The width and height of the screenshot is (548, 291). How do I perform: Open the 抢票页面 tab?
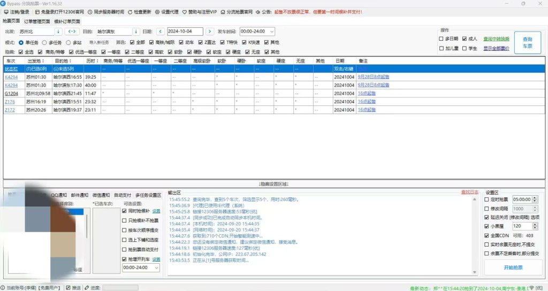click(11, 21)
